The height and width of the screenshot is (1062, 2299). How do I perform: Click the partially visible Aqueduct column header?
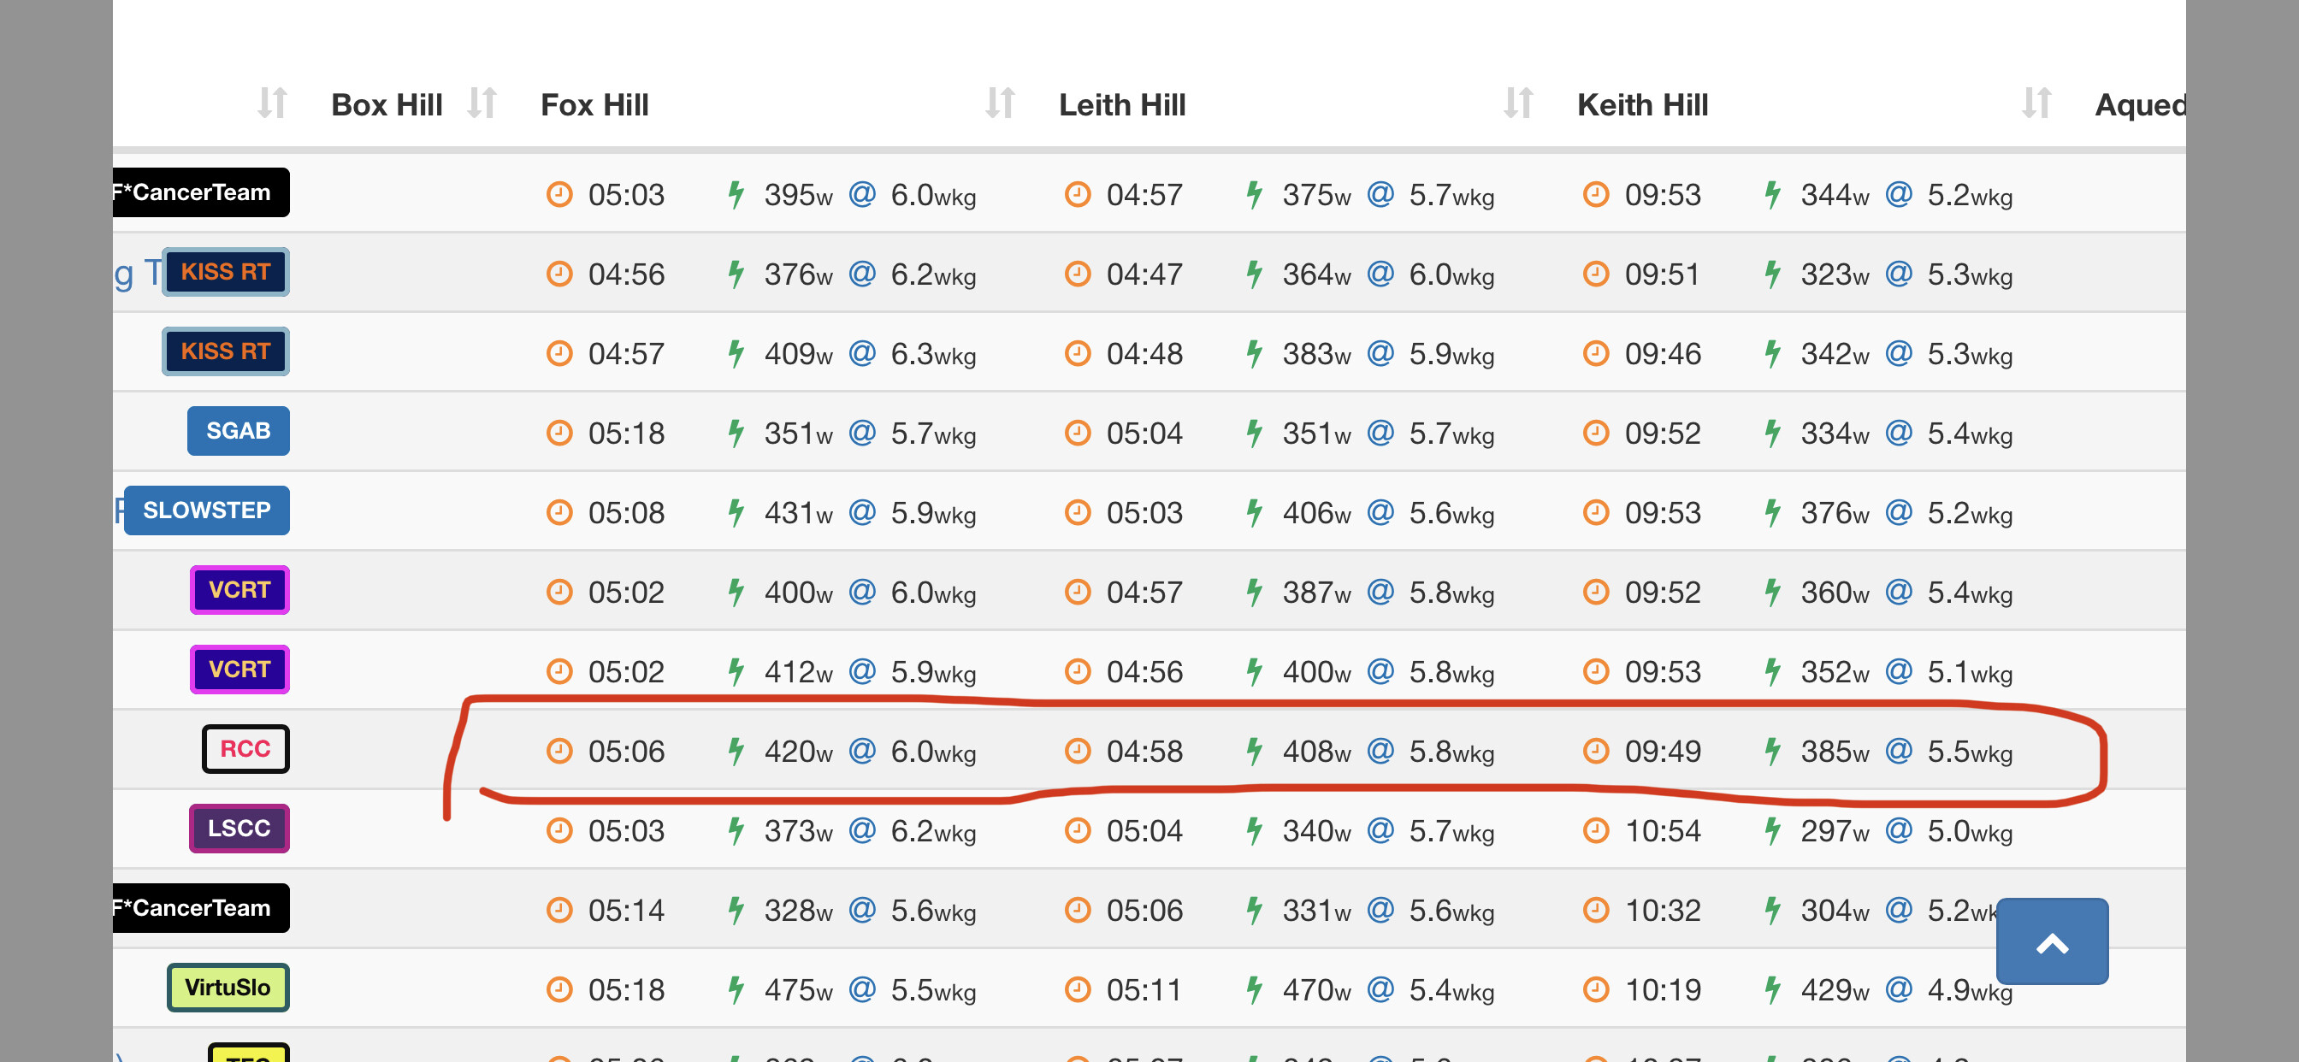[2139, 105]
